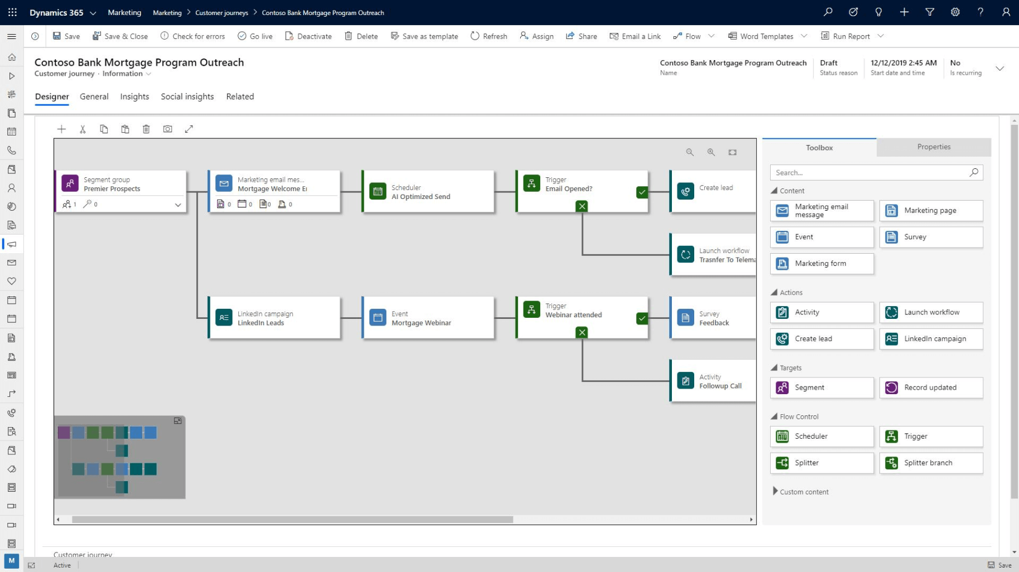This screenshot has width=1019, height=572.
Task: Open the Properties panel tab
Action: pos(933,147)
